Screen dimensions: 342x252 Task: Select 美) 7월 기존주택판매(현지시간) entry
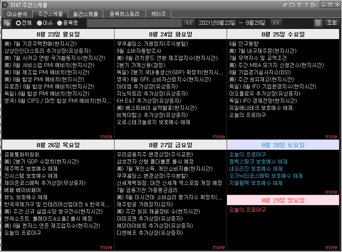41,44
